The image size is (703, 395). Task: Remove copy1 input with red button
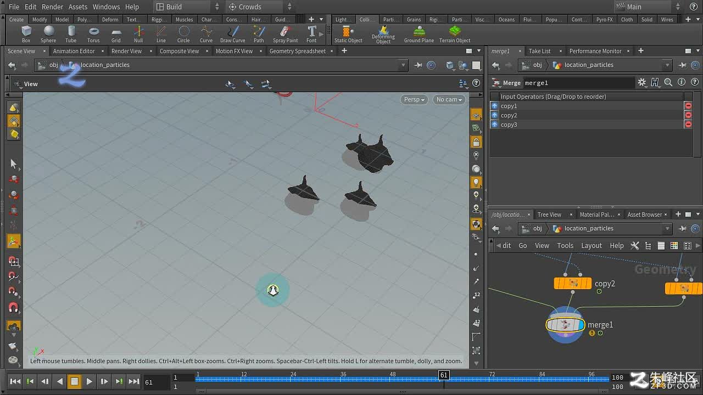pyautogui.click(x=688, y=106)
